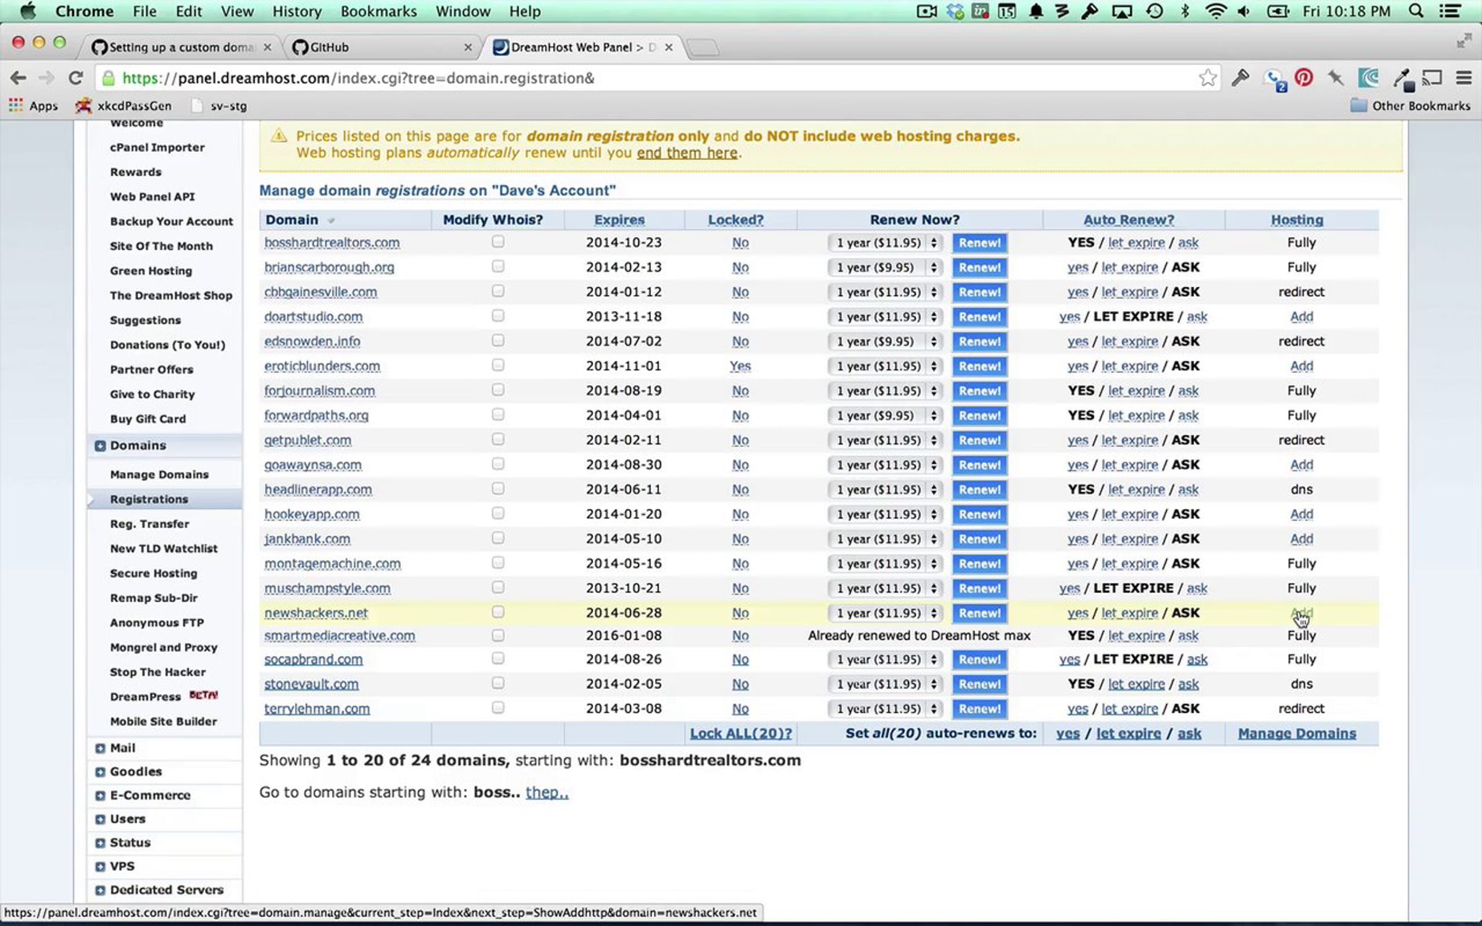
Task: Open the renewal term dropdown for brianscarborough.org
Action: click(x=885, y=267)
